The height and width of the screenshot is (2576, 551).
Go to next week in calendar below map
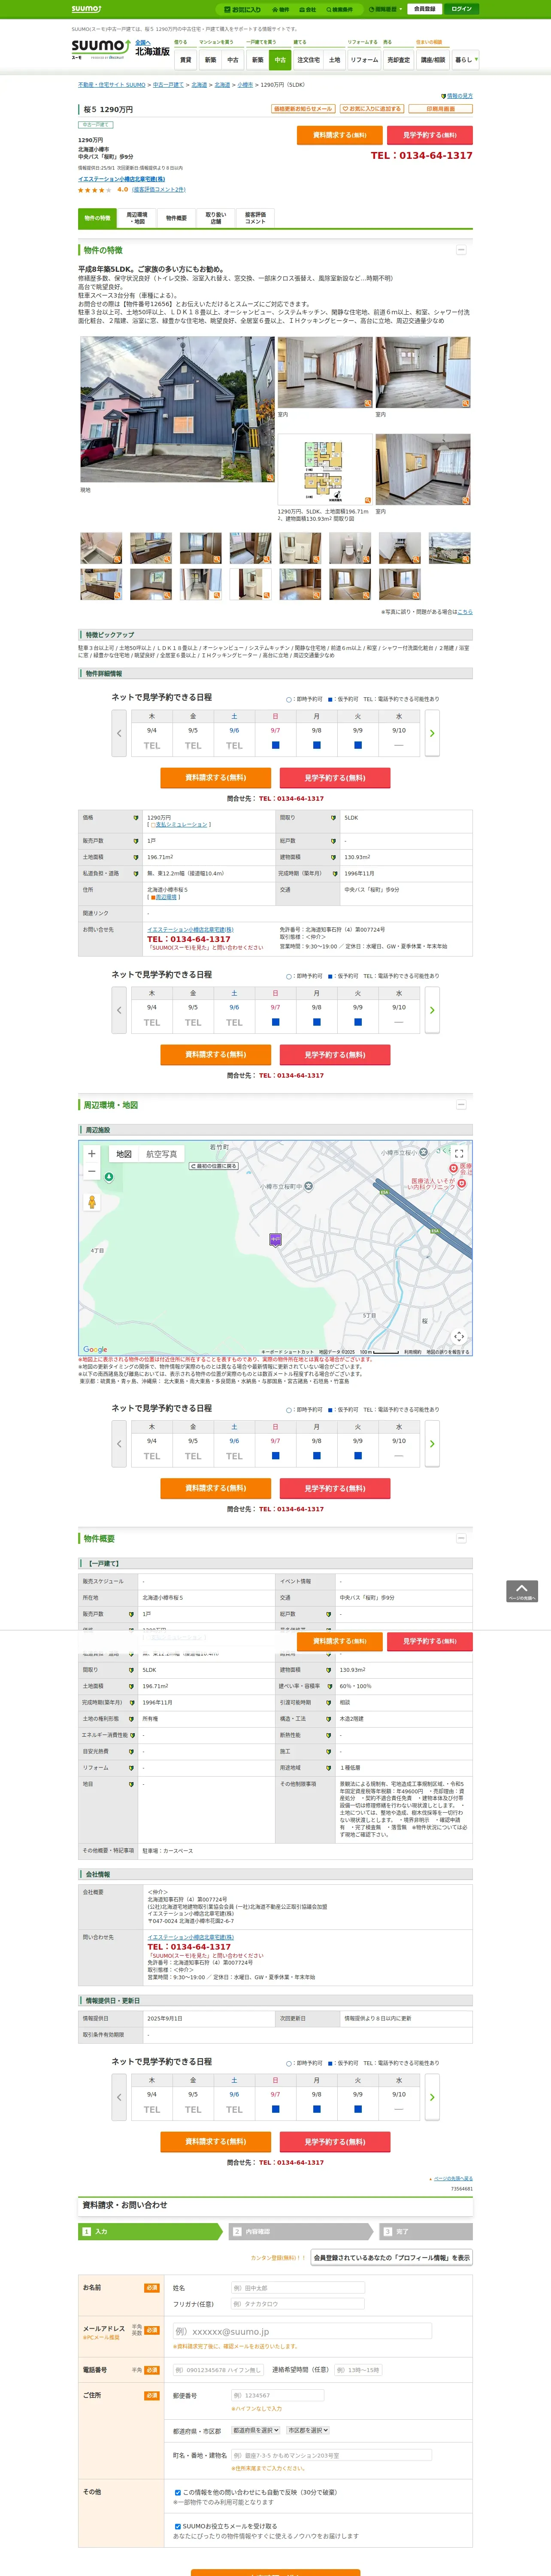click(x=432, y=1444)
